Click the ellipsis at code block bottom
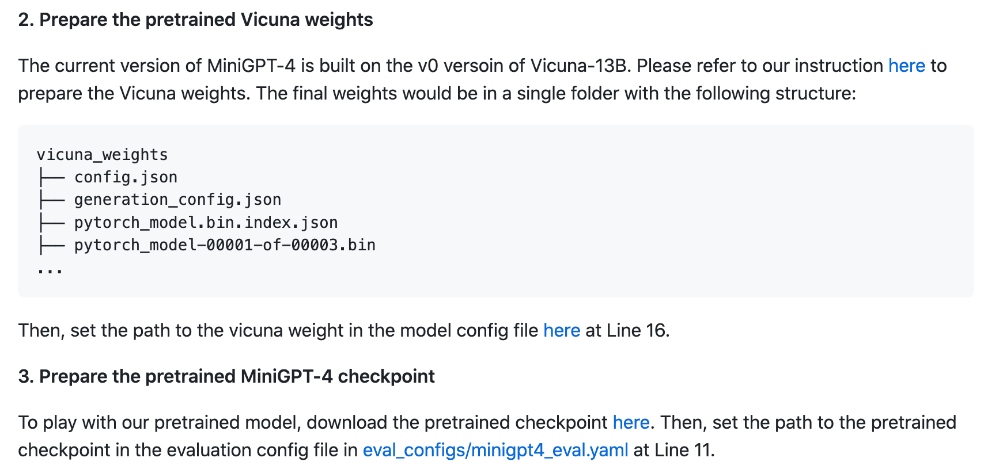 pos(50,269)
